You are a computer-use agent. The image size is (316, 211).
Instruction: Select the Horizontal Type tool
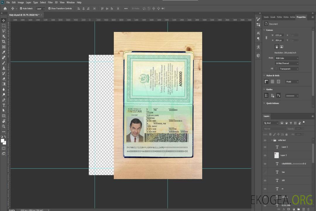[4, 105]
